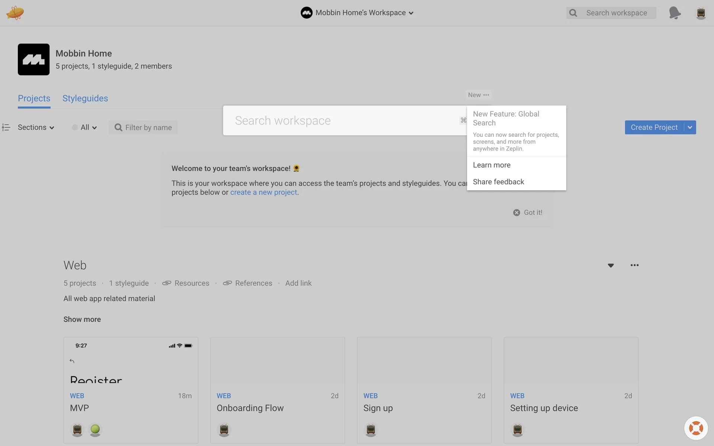Open the Web section's three-dot menu
The width and height of the screenshot is (714, 446).
tap(634, 265)
